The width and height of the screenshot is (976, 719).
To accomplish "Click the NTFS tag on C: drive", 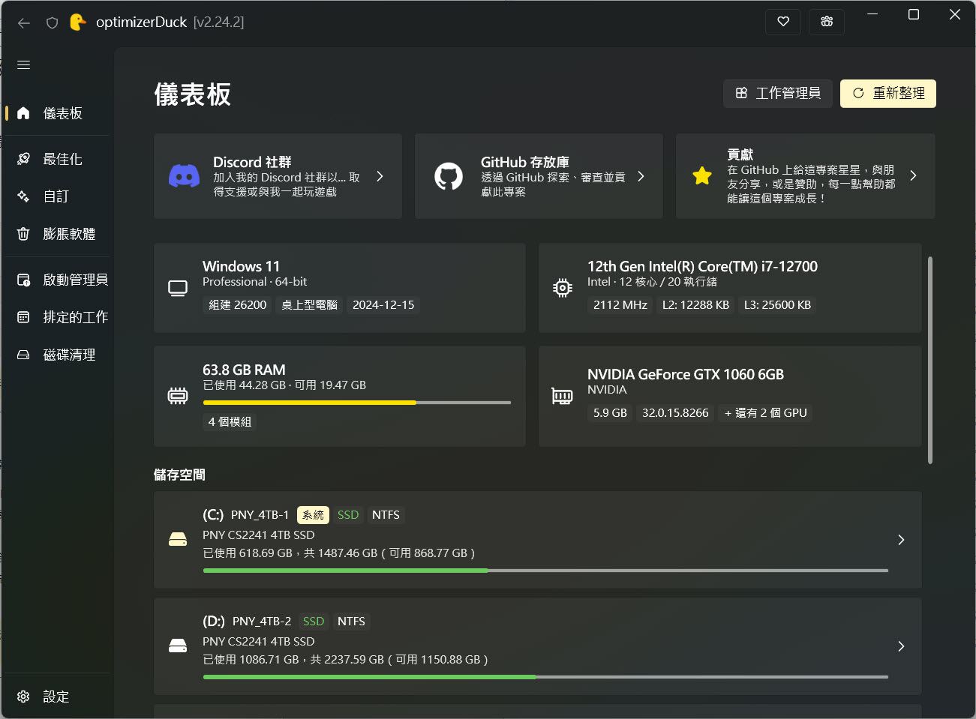I will 386,515.
